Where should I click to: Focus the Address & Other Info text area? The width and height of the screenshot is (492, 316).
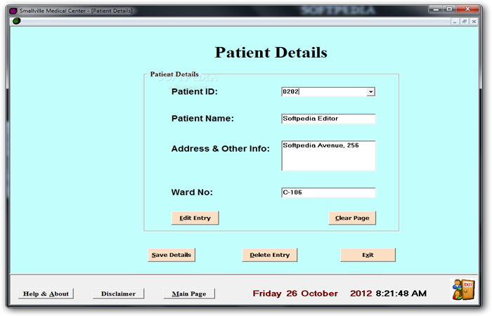click(x=328, y=155)
